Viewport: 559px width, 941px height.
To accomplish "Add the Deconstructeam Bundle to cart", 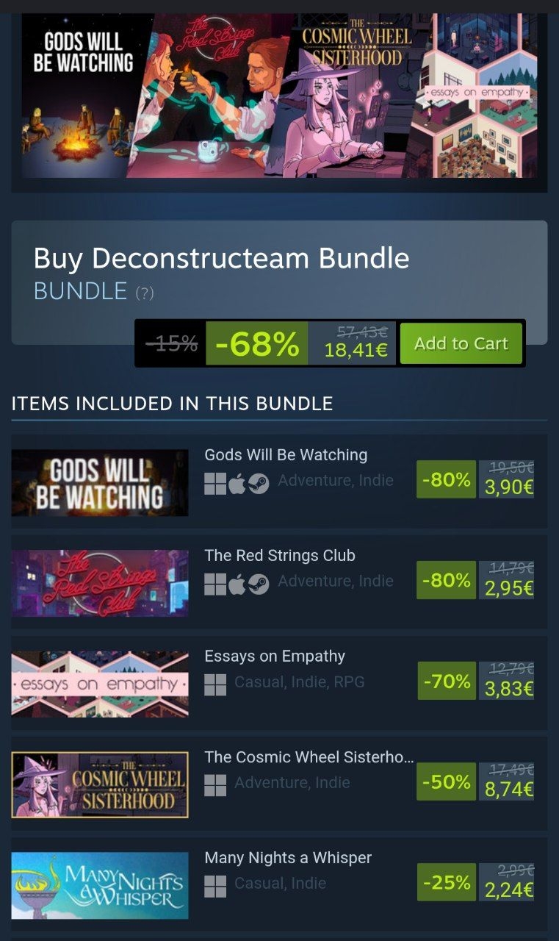I will (x=461, y=343).
